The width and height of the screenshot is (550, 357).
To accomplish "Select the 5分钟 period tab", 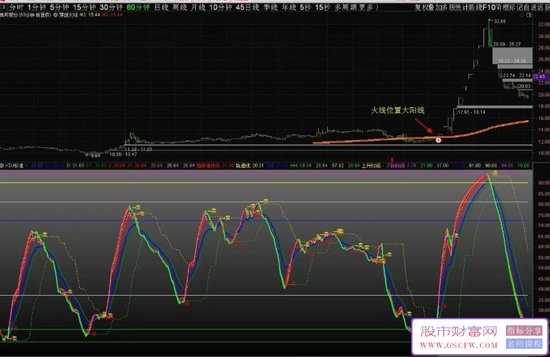I will coord(59,7).
